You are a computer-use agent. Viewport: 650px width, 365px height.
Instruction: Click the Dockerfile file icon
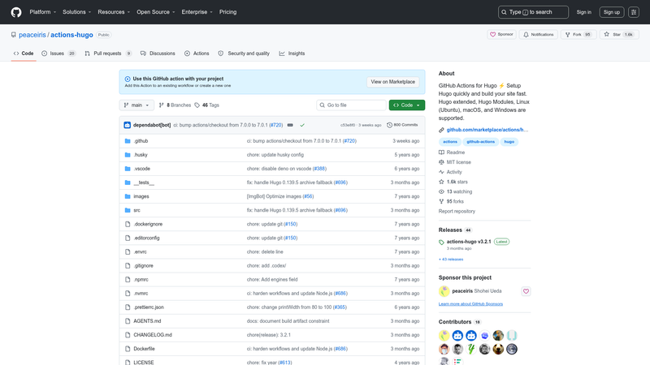coord(128,349)
